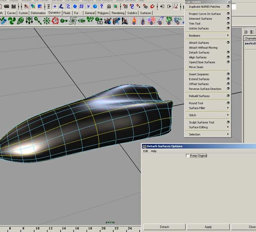Screen dimensions: 256x232
Task: Save the scene using the disk icon
Action: (x=14, y=6)
